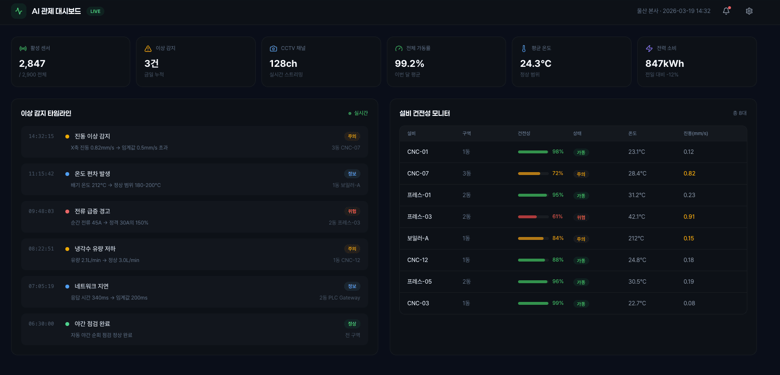Open the 네트워크 지연 timeline entry

click(194, 292)
